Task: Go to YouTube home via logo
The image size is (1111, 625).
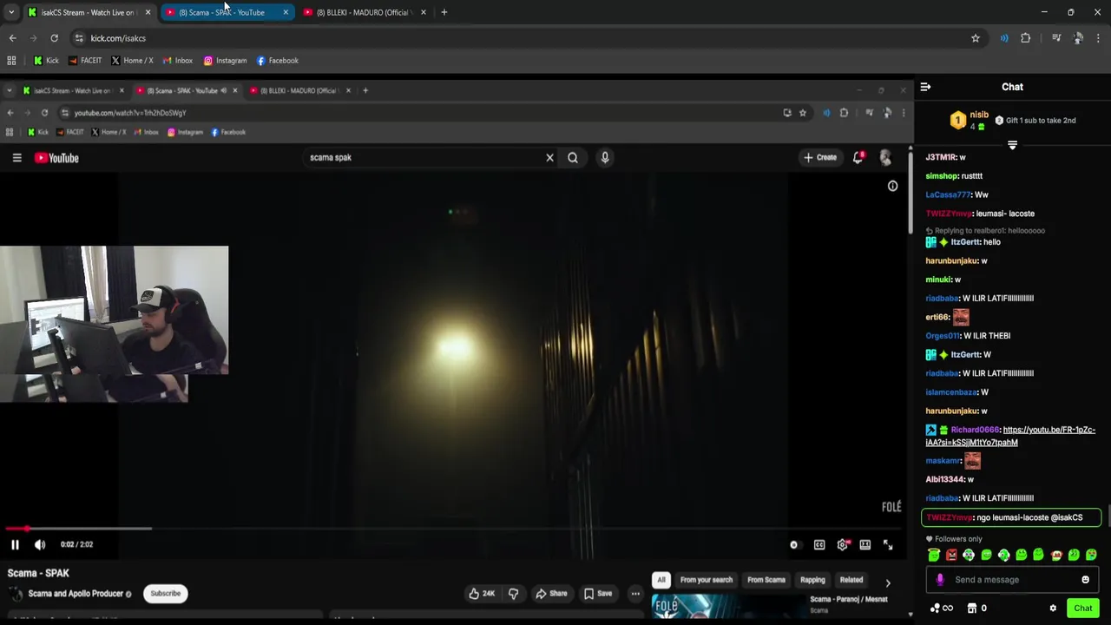Action: coord(56,158)
